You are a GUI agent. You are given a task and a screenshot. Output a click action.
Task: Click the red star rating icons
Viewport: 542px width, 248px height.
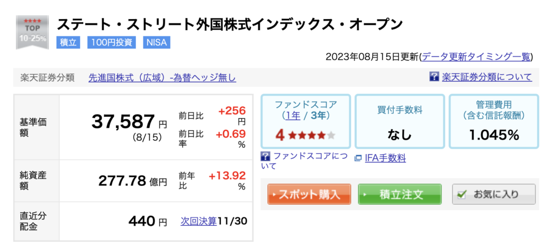pos(306,135)
